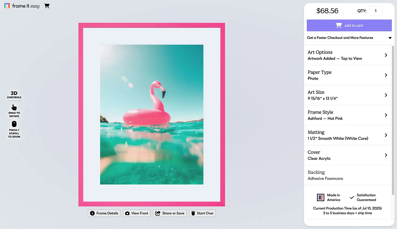Image resolution: width=397 pixels, height=229 pixels.
Task: Click Start Over trash button
Action: [202, 213]
